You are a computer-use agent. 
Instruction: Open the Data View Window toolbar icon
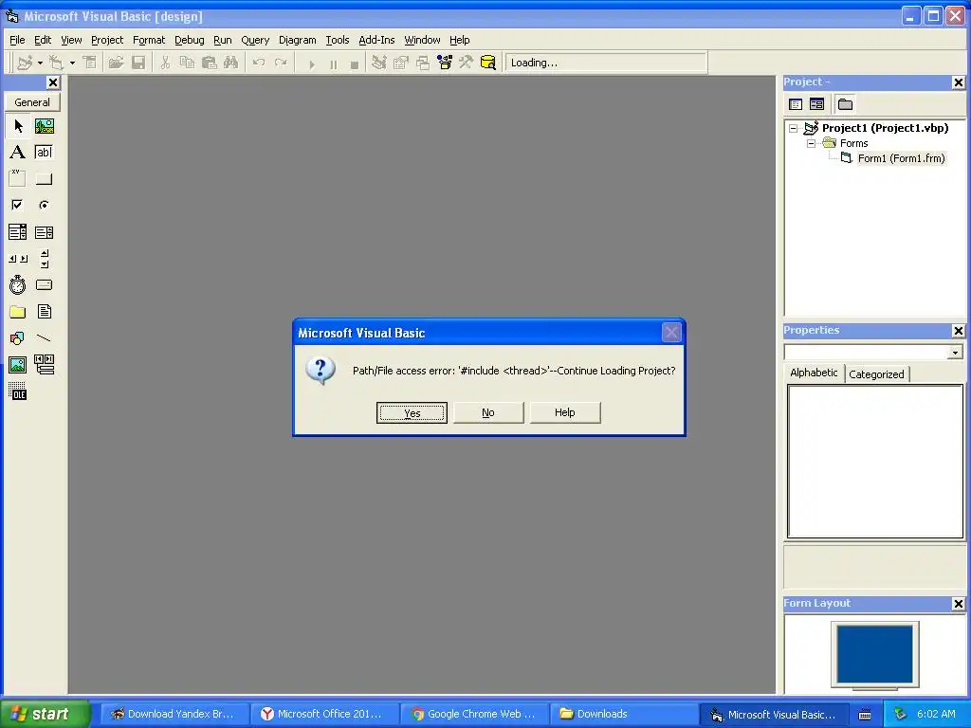point(488,63)
